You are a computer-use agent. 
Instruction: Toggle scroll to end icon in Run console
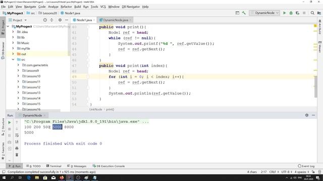[17, 142]
